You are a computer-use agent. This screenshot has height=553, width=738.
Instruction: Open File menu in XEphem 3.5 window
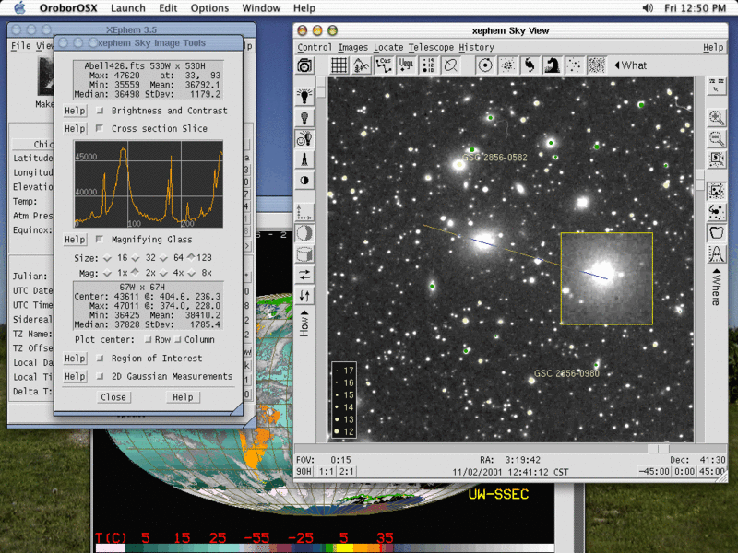click(x=20, y=45)
